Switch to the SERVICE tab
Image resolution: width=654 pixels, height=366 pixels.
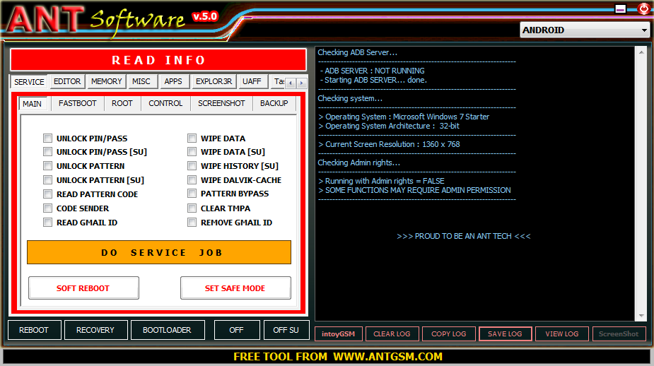tap(29, 82)
